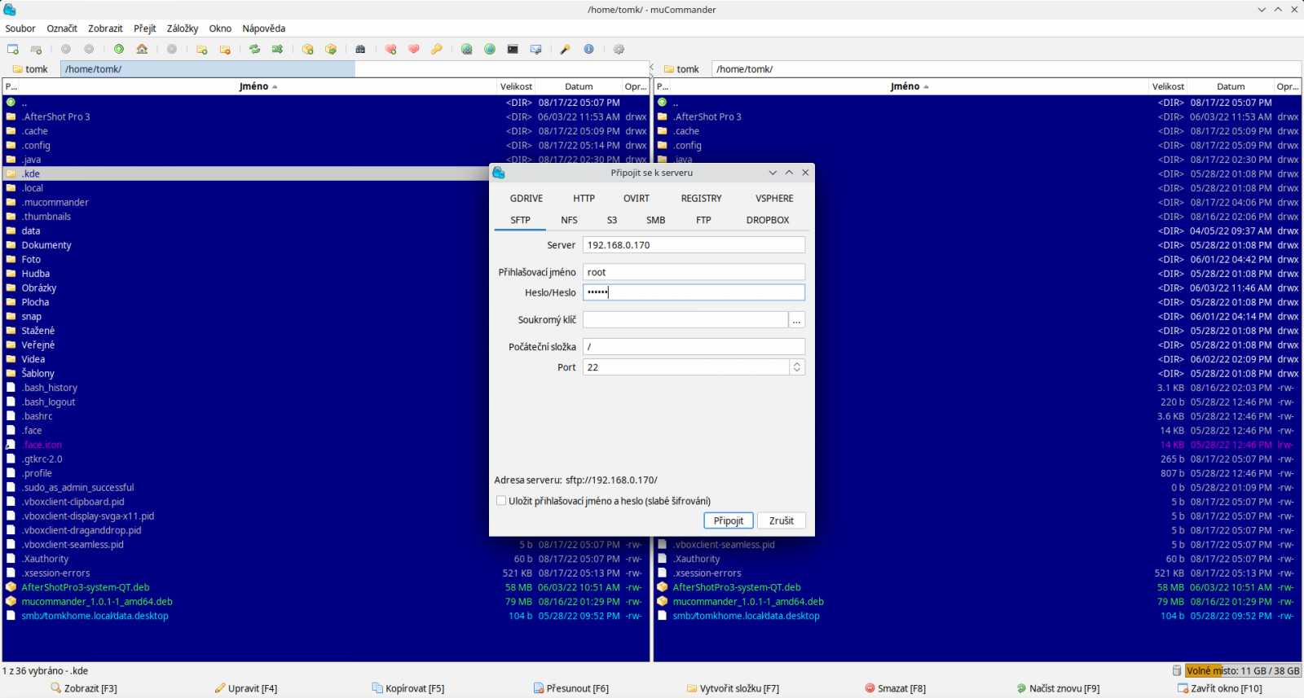This screenshot has height=698, width=1304.
Task: Swap the two panels' folders
Action: tap(255, 49)
